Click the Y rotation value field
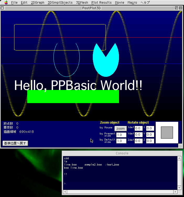Screen dimensions: 184x197 pos(150,135)
